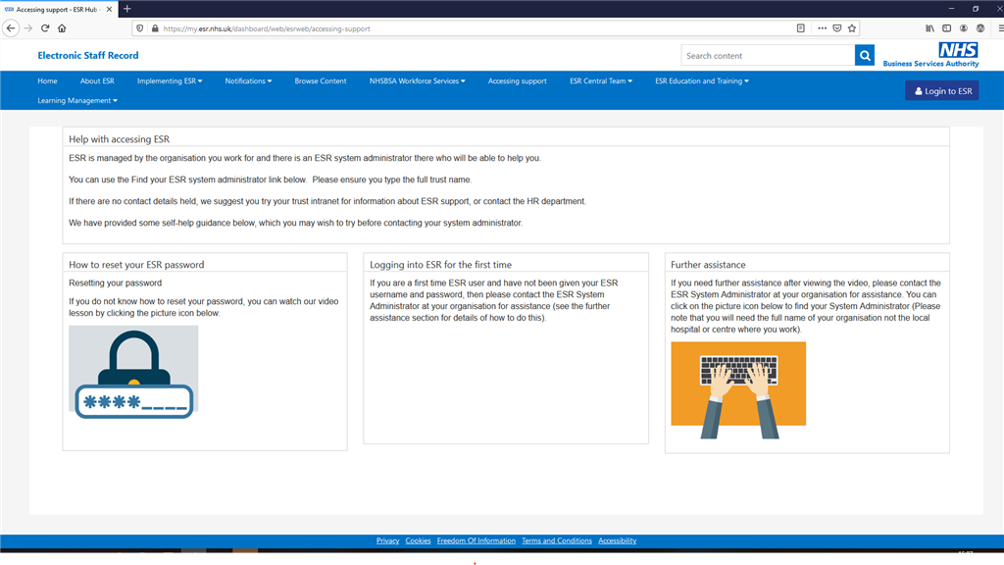Click the browser Forward arrow
This screenshot has width=1004, height=565.
pyautogui.click(x=28, y=28)
